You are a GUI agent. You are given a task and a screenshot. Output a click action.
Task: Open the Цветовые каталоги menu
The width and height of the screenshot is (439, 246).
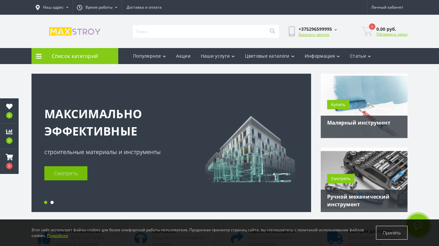269,56
